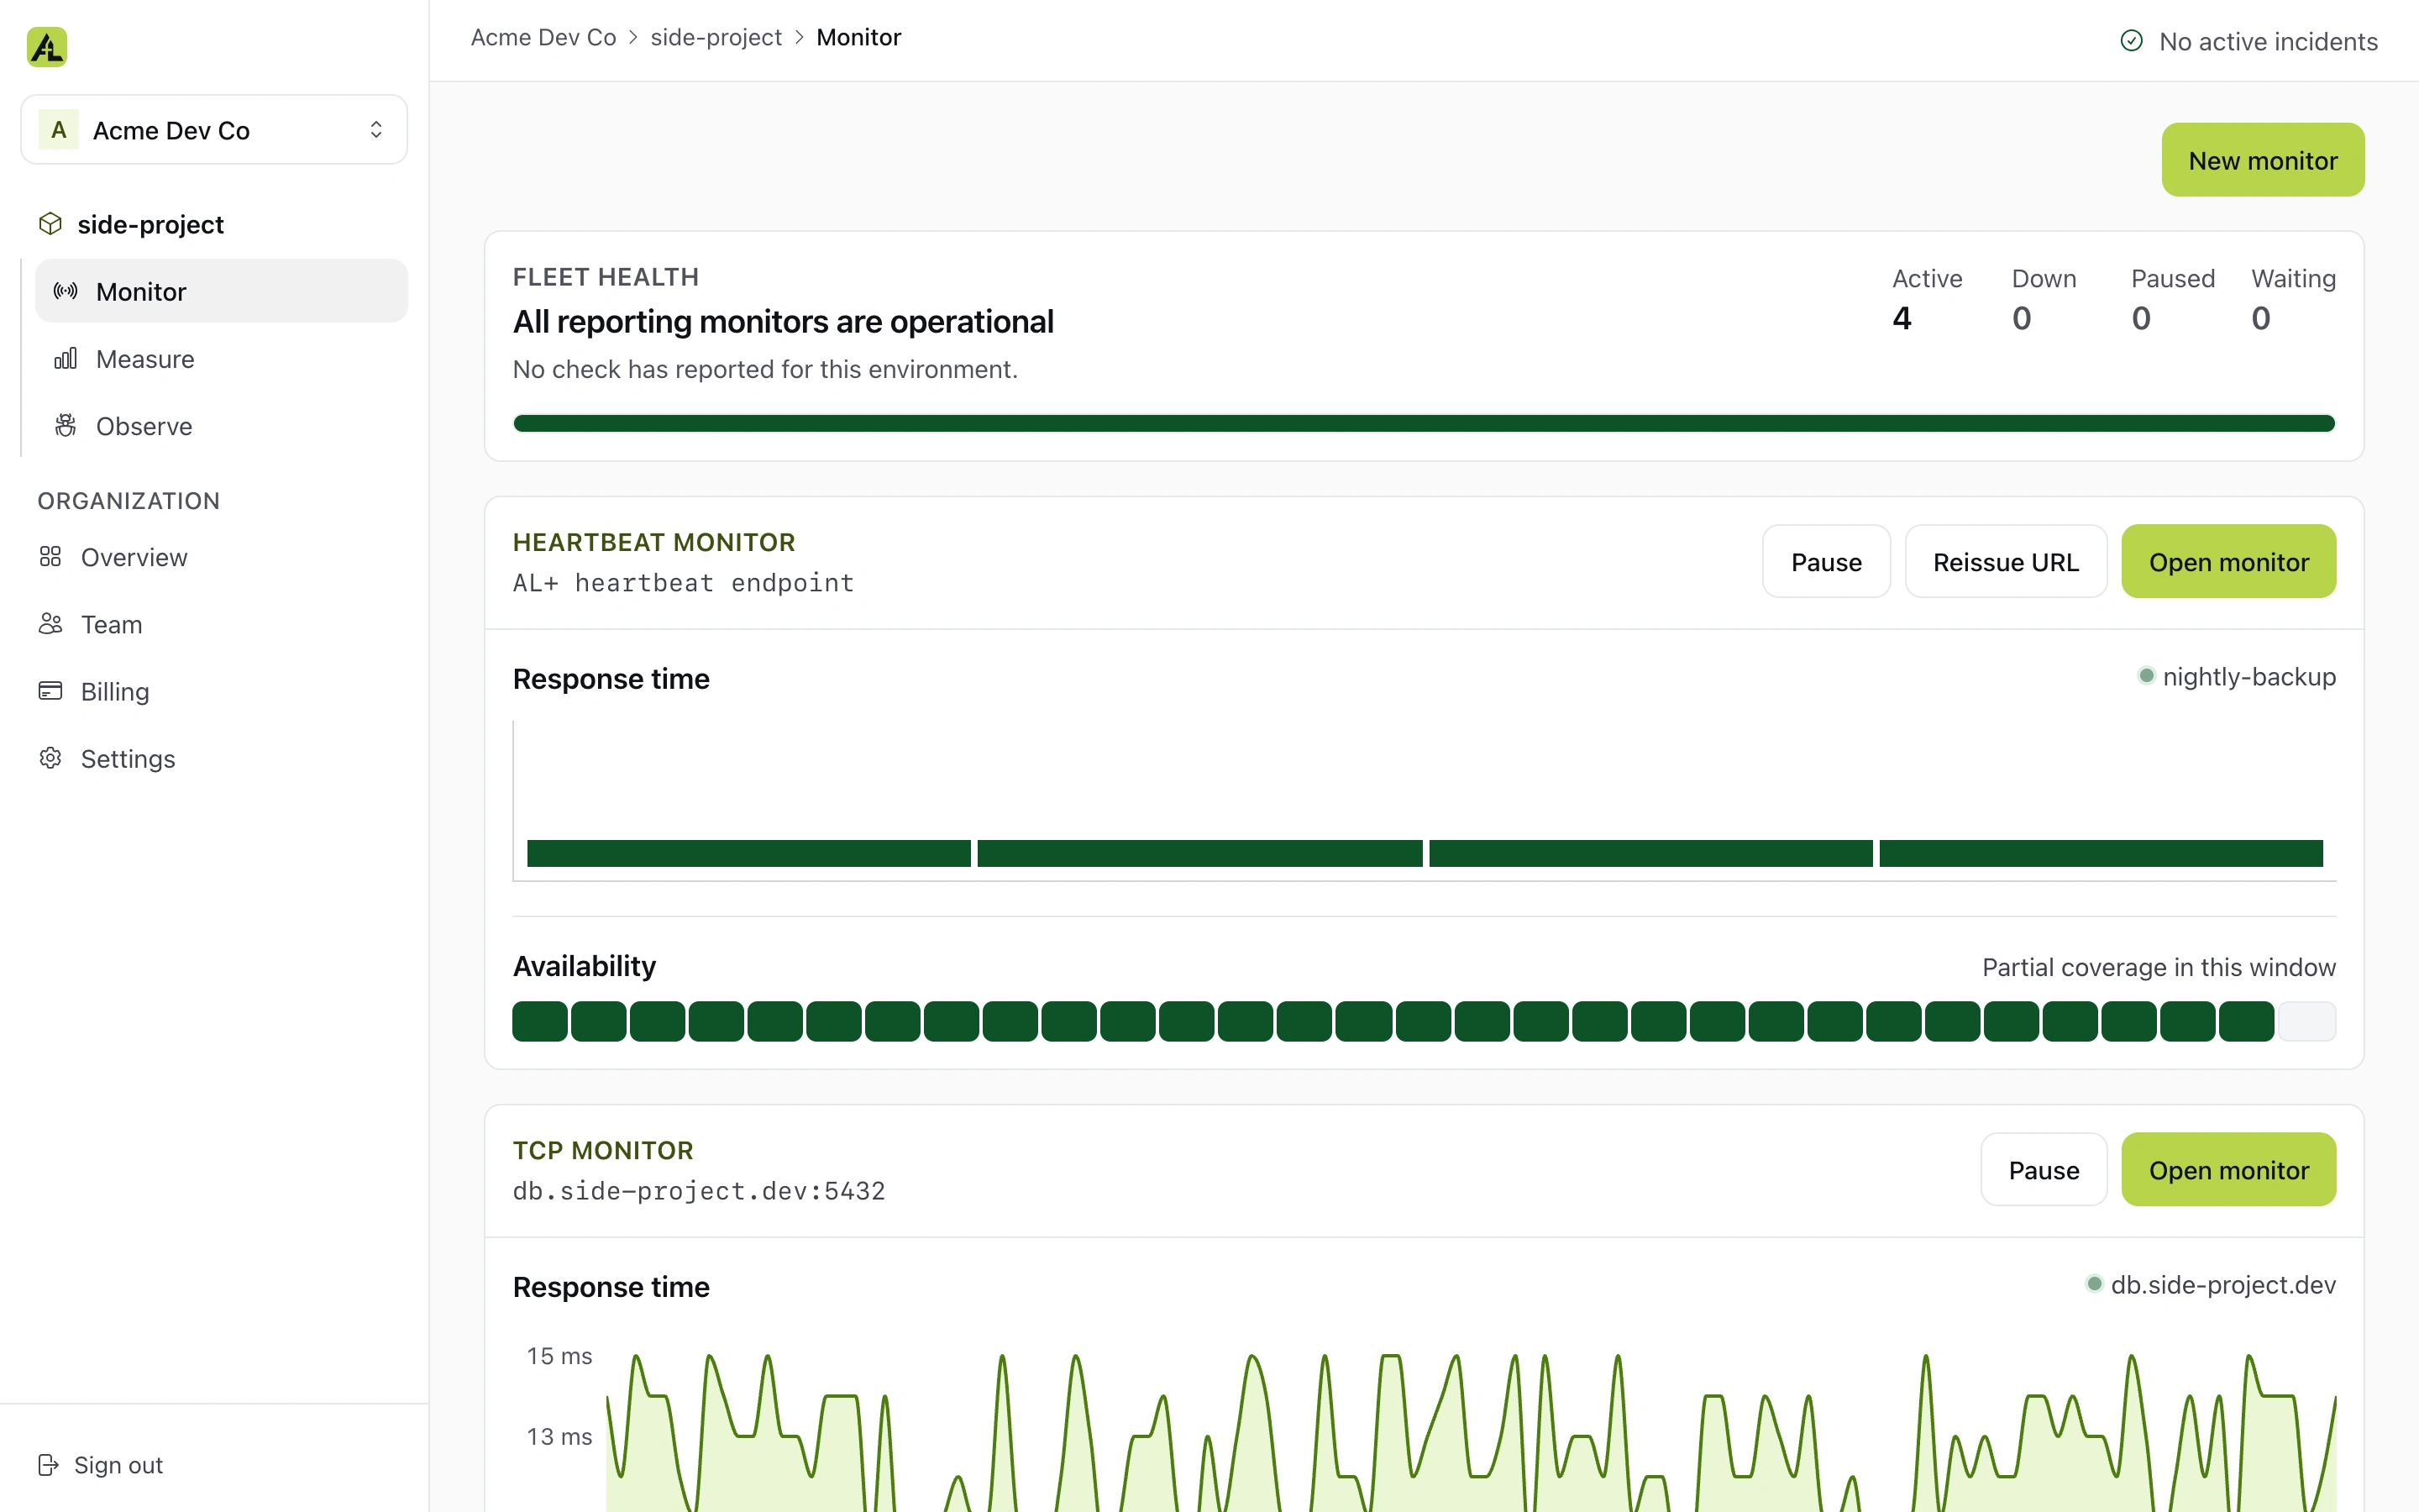
Task: Open the TCP monitor
Action: [2228, 1170]
